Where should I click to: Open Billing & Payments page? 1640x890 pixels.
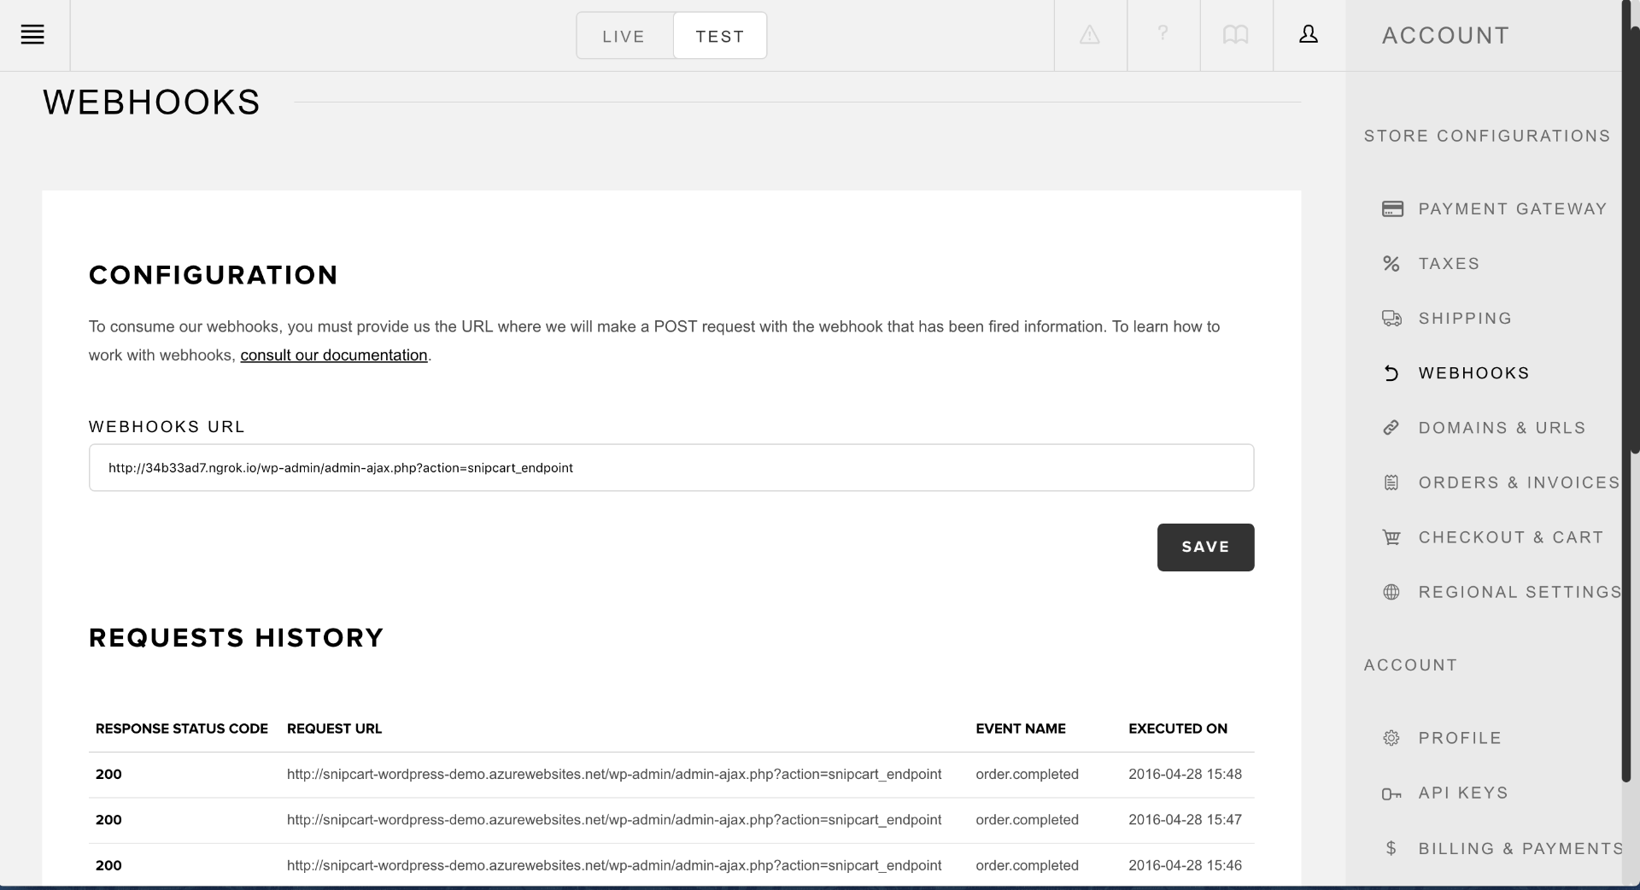click(1520, 848)
